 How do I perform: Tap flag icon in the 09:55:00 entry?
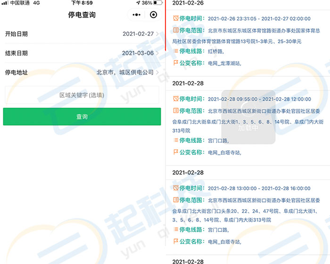coord(176,152)
